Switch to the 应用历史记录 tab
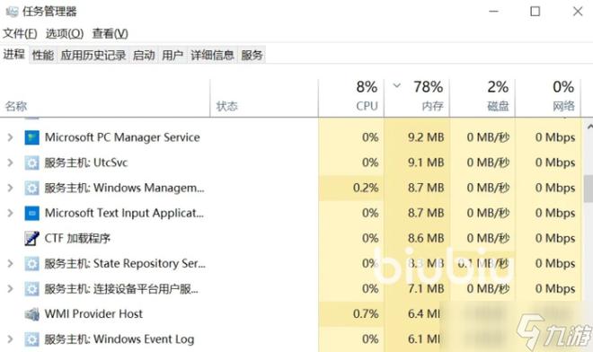This screenshot has height=352, width=593. point(93,55)
